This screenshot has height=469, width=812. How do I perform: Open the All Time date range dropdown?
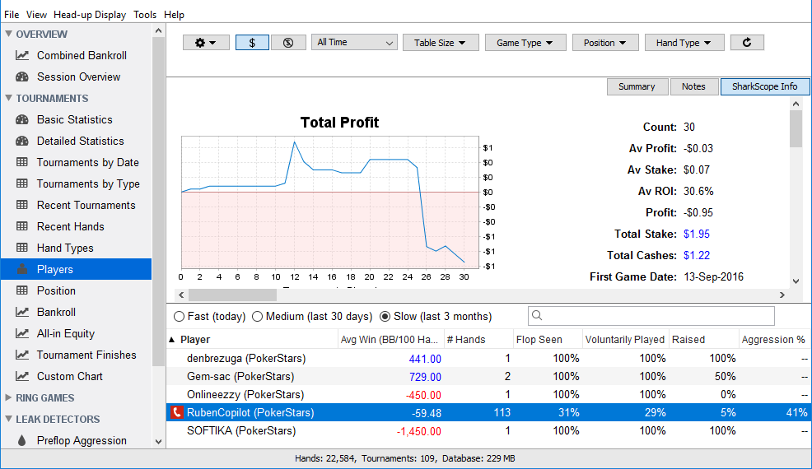[x=354, y=43]
